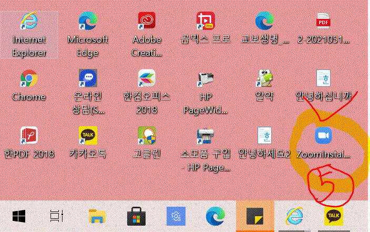
Task: Select the 2-2021051 PDF file on the desktop
Action: click(x=323, y=28)
